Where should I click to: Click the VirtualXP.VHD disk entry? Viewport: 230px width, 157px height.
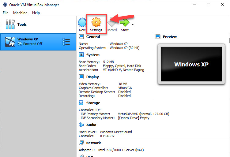(x=144, y=114)
